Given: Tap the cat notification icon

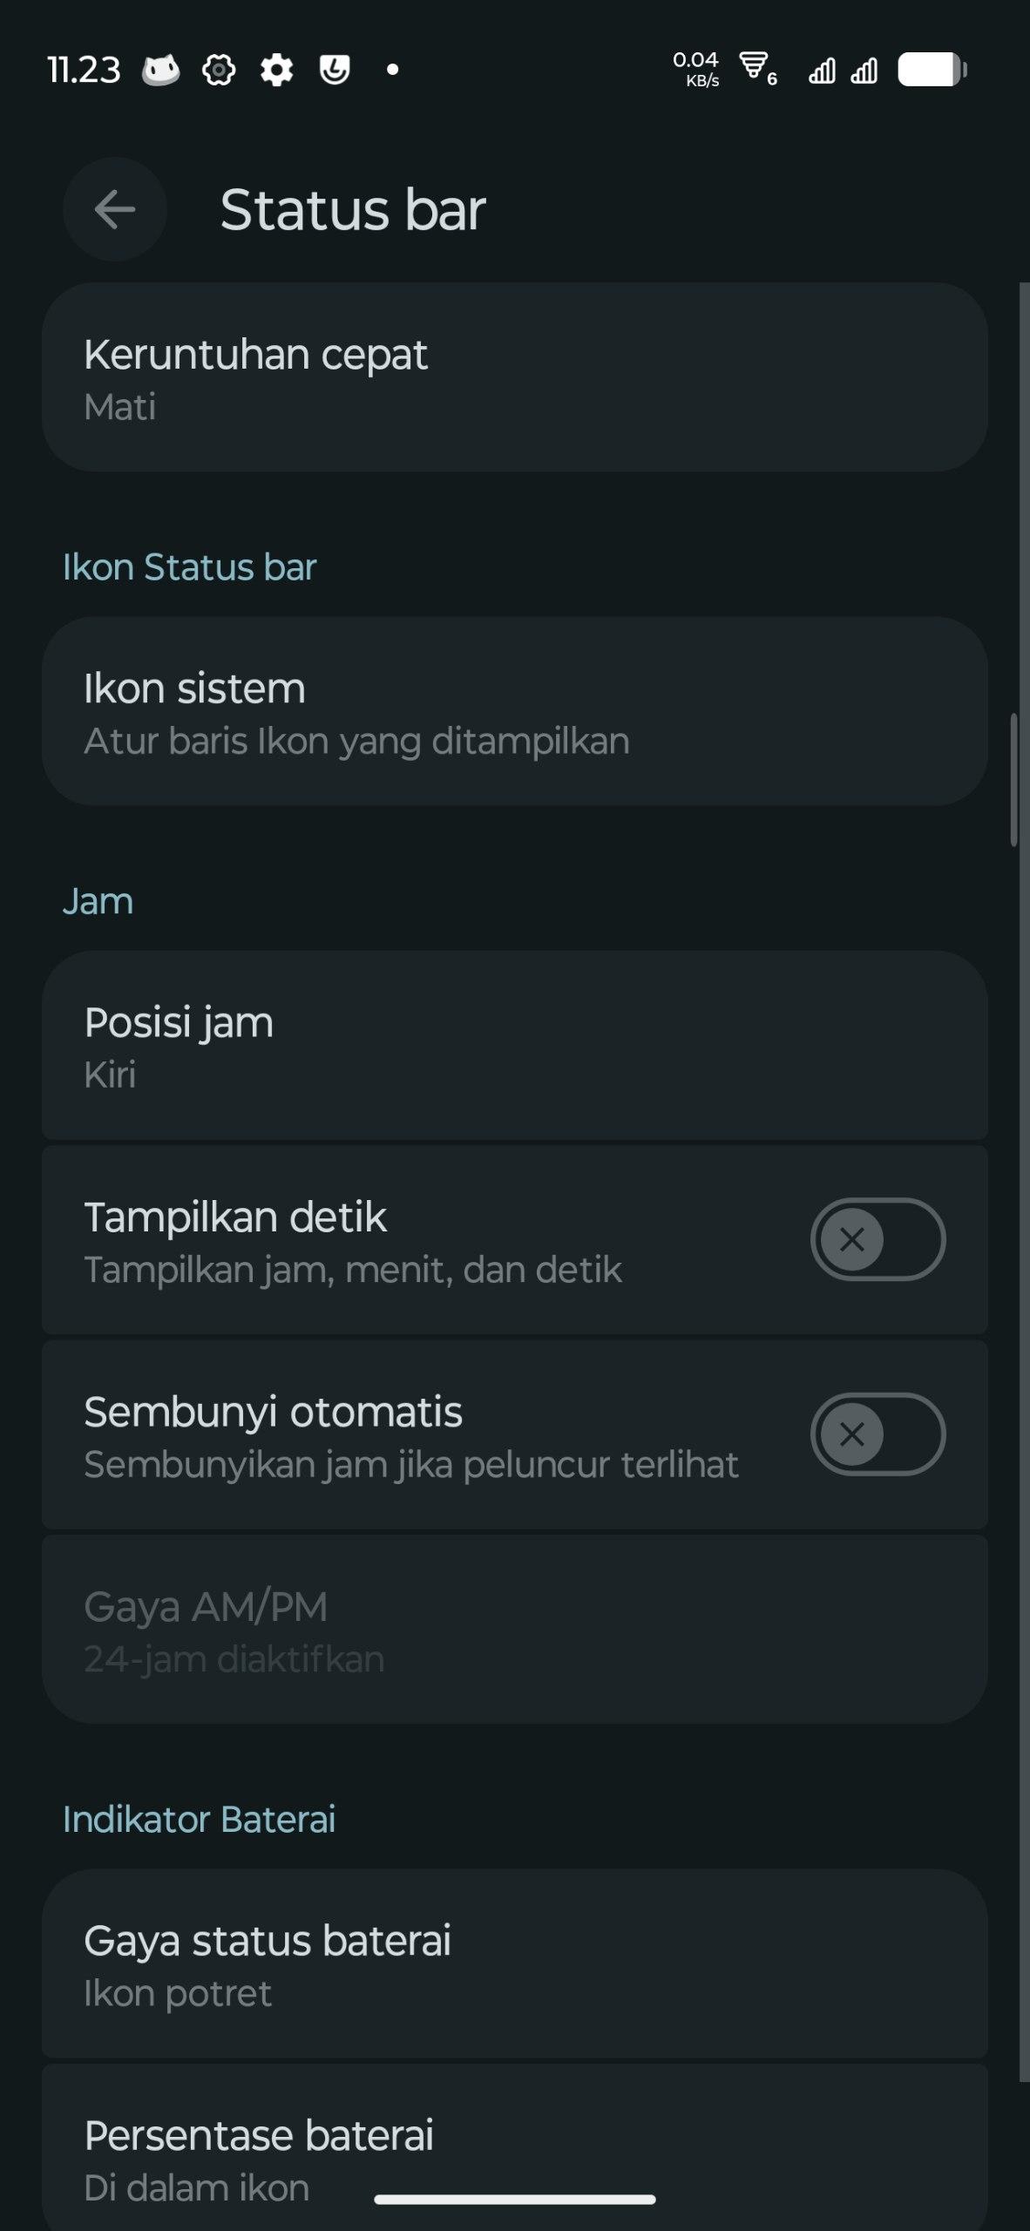Looking at the screenshot, I should [161, 70].
